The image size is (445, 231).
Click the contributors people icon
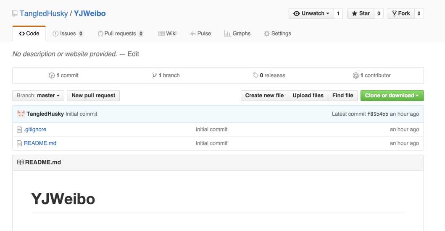(x=356, y=75)
